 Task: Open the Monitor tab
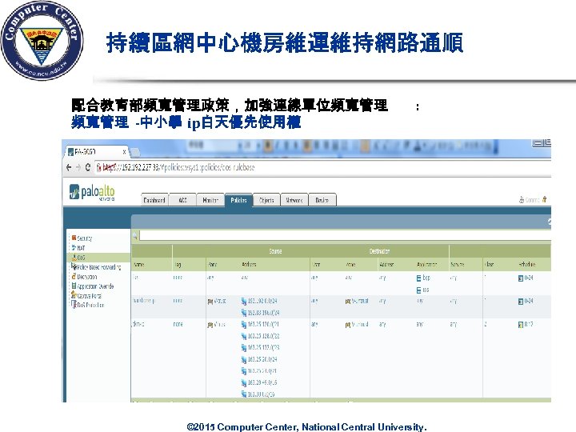[210, 200]
